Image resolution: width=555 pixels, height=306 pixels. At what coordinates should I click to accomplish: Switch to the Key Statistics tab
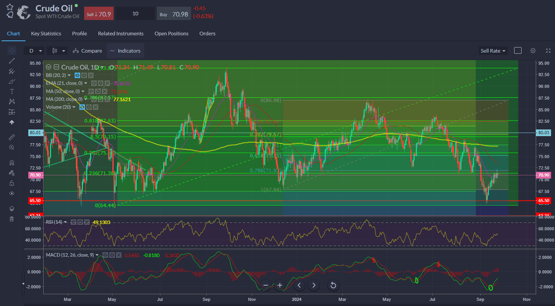pos(46,33)
